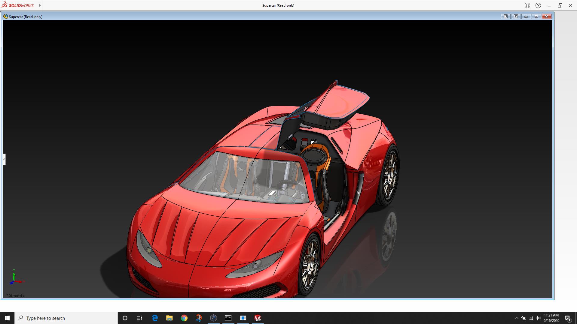Show hidden system tray icons
Image resolution: width=577 pixels, height=324 pixels.
516,318
